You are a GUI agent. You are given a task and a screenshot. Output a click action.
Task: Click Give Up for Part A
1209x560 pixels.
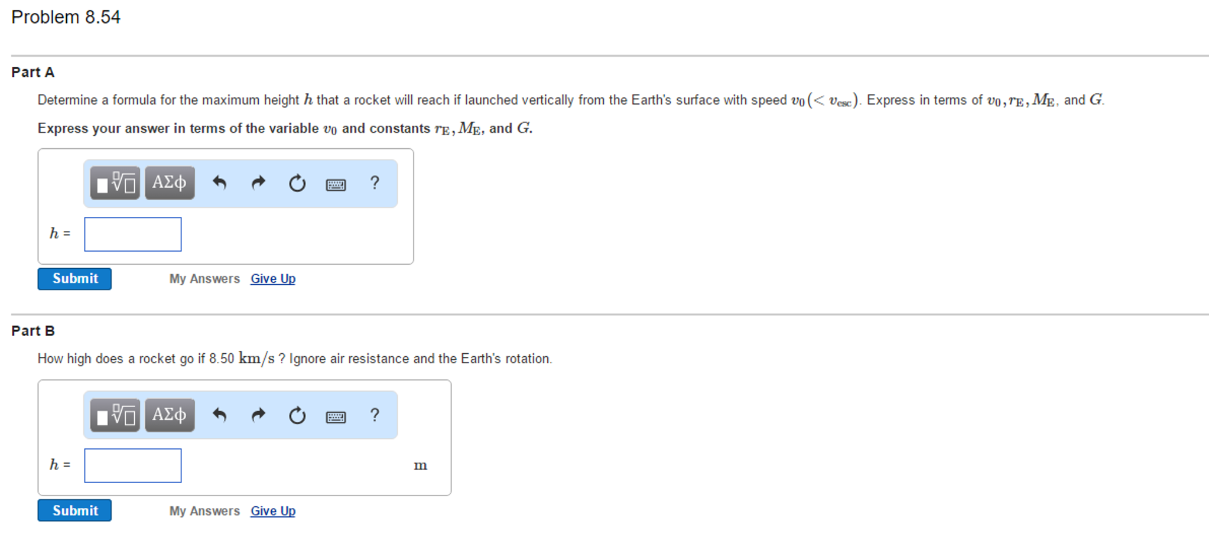(272, 278)
